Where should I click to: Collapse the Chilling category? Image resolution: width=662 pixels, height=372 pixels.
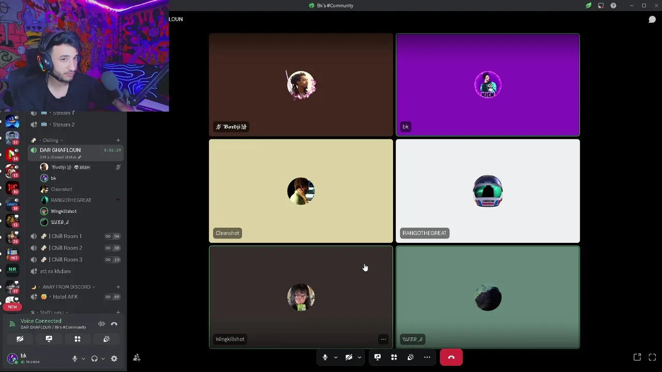point(51,140)
